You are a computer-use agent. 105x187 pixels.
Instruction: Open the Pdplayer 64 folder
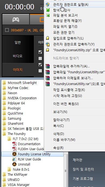click(x=16, y=103)
